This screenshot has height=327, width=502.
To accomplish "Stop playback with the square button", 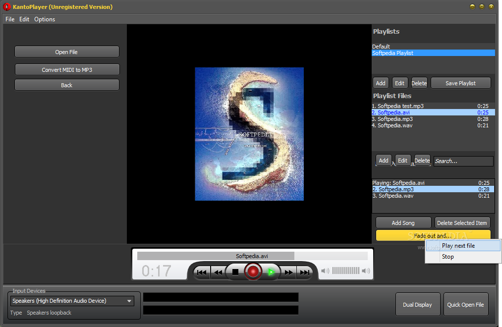I will pos(235,272).
